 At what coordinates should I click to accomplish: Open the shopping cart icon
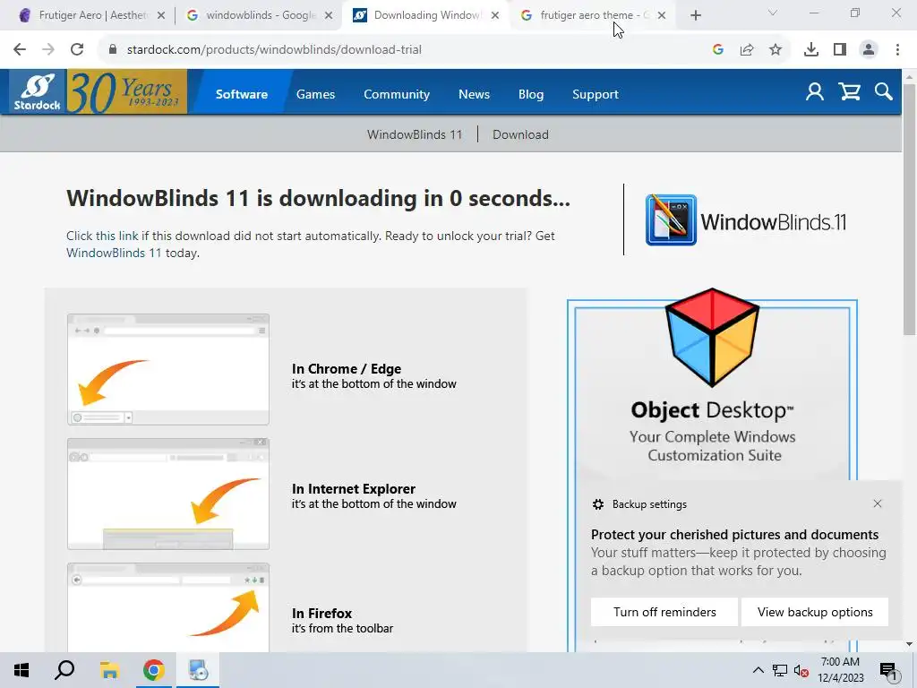click(x=849, y=92)
